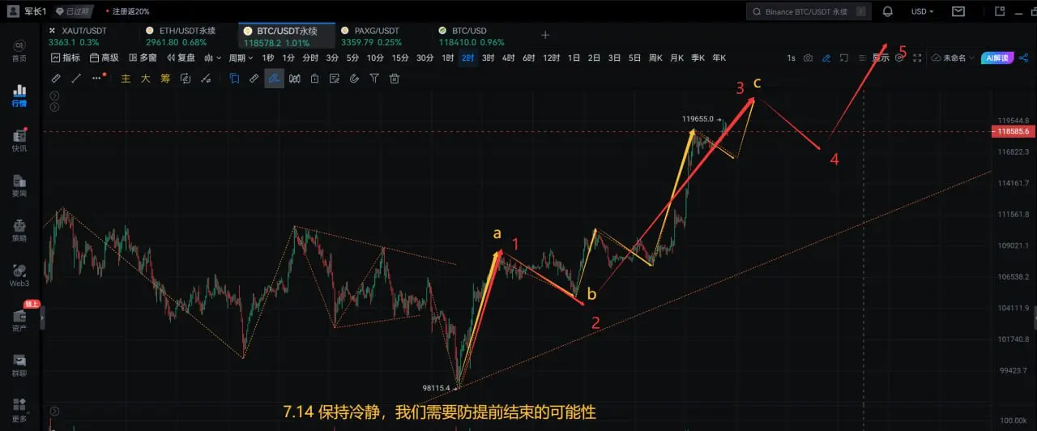Select 4时 timeframe
Viewport: 1037px width, 431px height.
pos(508,58)
